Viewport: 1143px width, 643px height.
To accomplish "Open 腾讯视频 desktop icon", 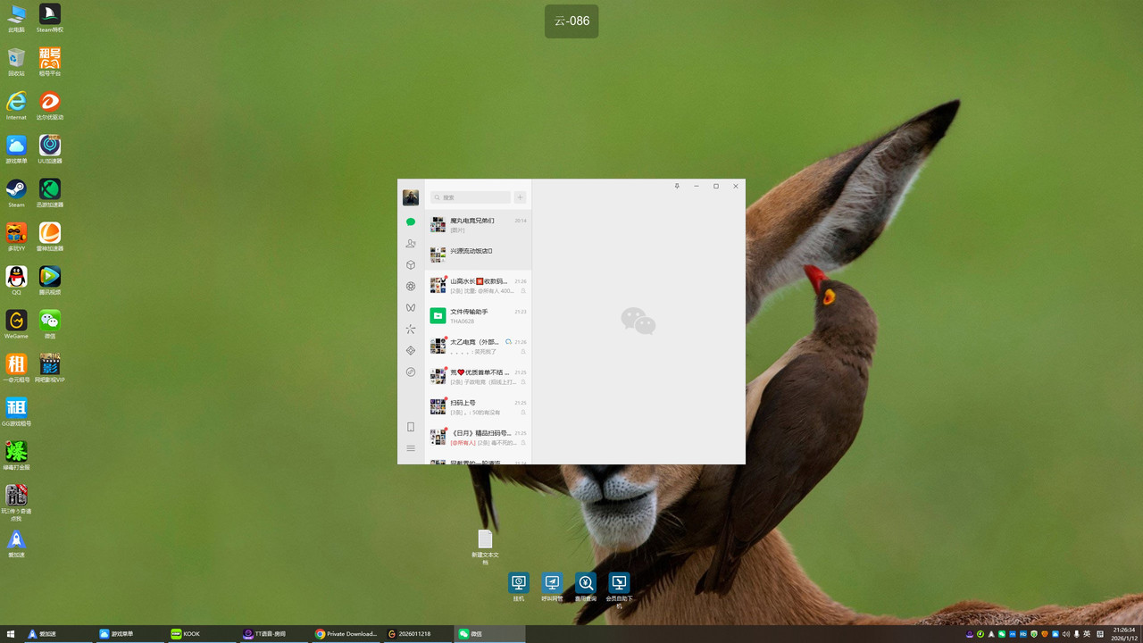I will (x=50, y=280).
